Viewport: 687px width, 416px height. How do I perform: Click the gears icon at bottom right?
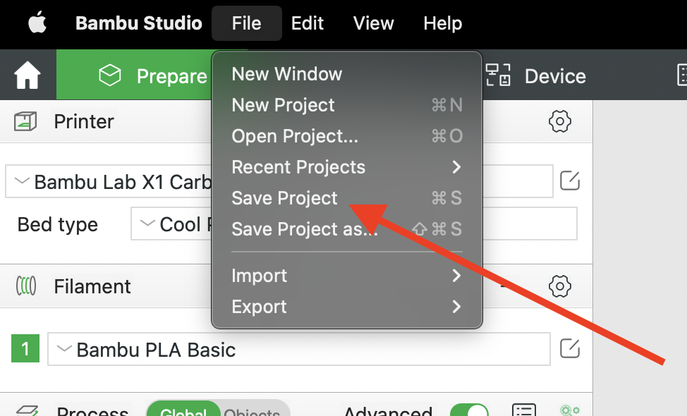569,410
